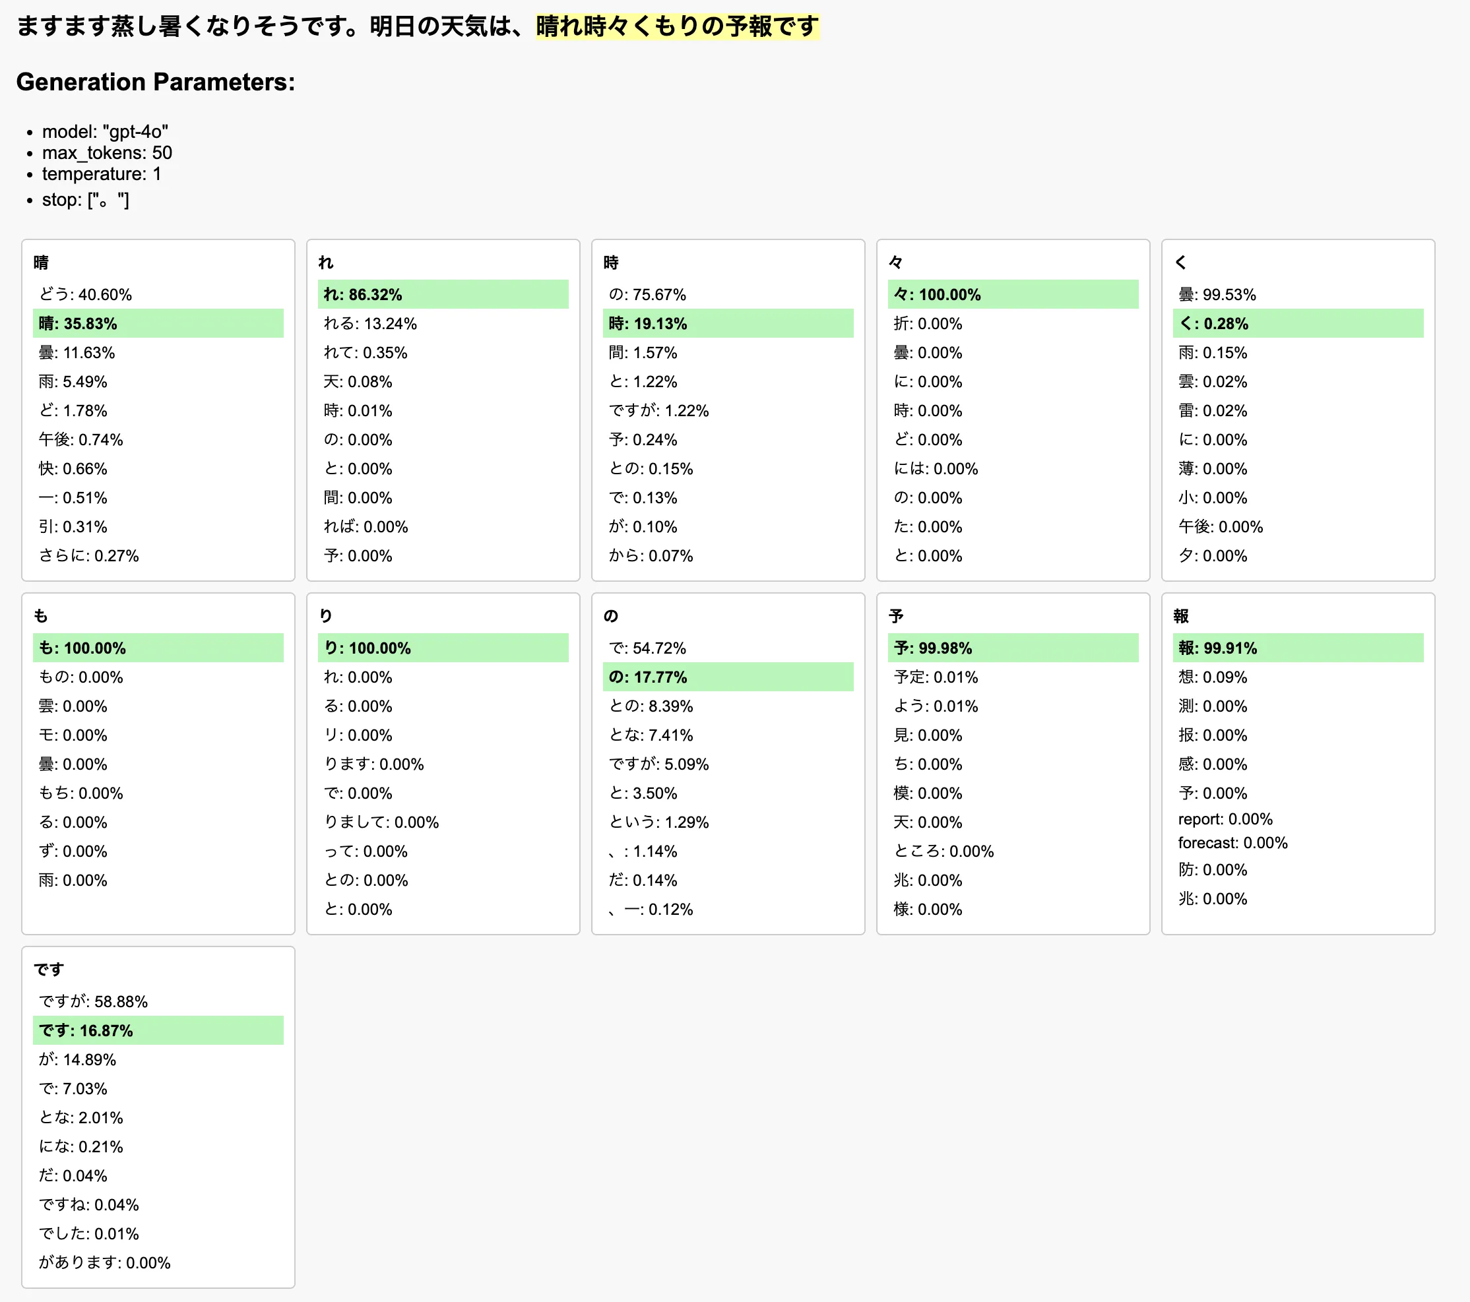Click the highlighted り: 100.00% row
This screenshot has width=1470, height=1302.
click(443, 648)
